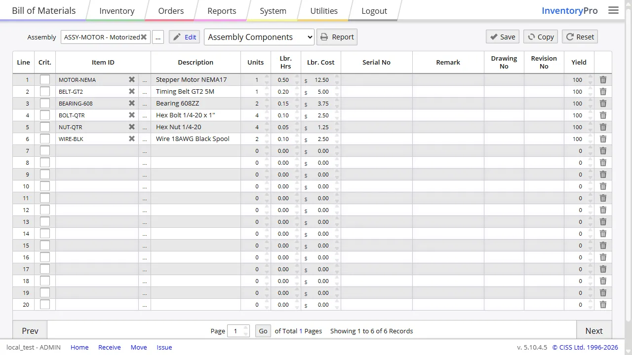Viewport: 632px width, 355px height.
Task: Check the critical box on line 20
Action: point(45,304)
